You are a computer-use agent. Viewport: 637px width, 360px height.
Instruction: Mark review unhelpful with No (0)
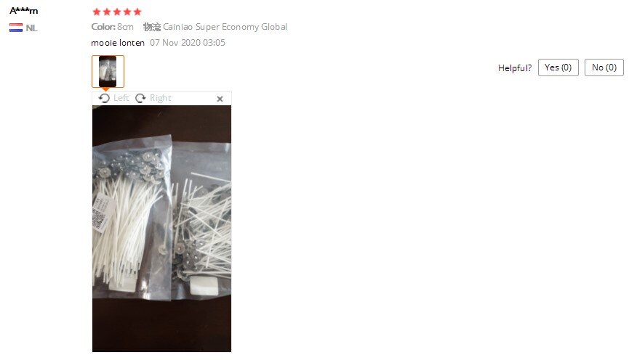(x=604, y=67)
